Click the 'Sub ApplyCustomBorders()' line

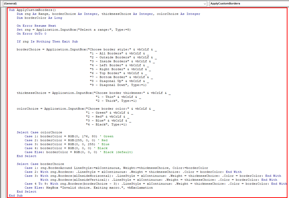point(32,10)
